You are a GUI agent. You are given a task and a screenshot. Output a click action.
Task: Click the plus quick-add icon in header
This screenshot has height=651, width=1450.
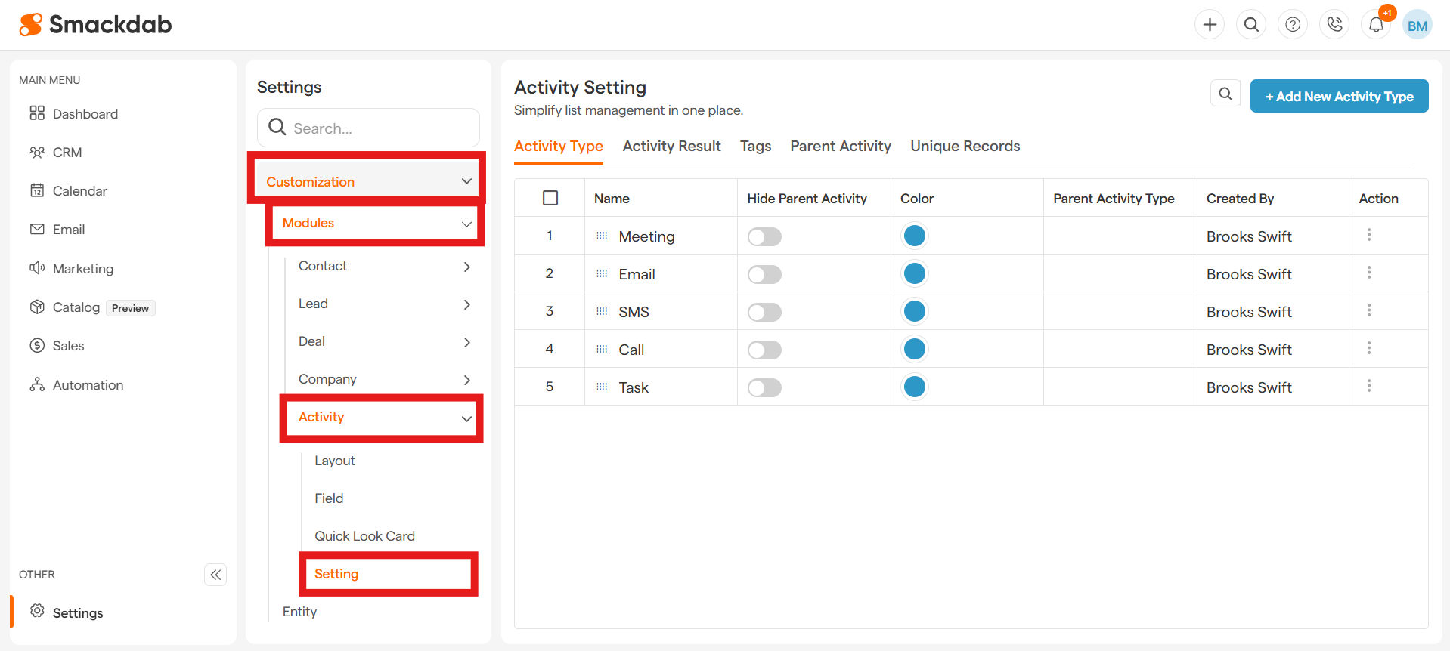click(x=1210, y=25)
